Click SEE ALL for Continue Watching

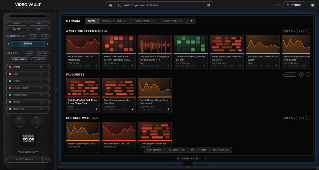point(290,118)
